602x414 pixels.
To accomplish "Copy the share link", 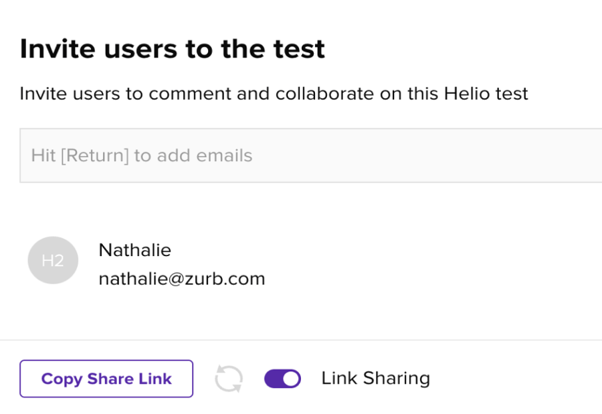I will click(x=106, y=379).
